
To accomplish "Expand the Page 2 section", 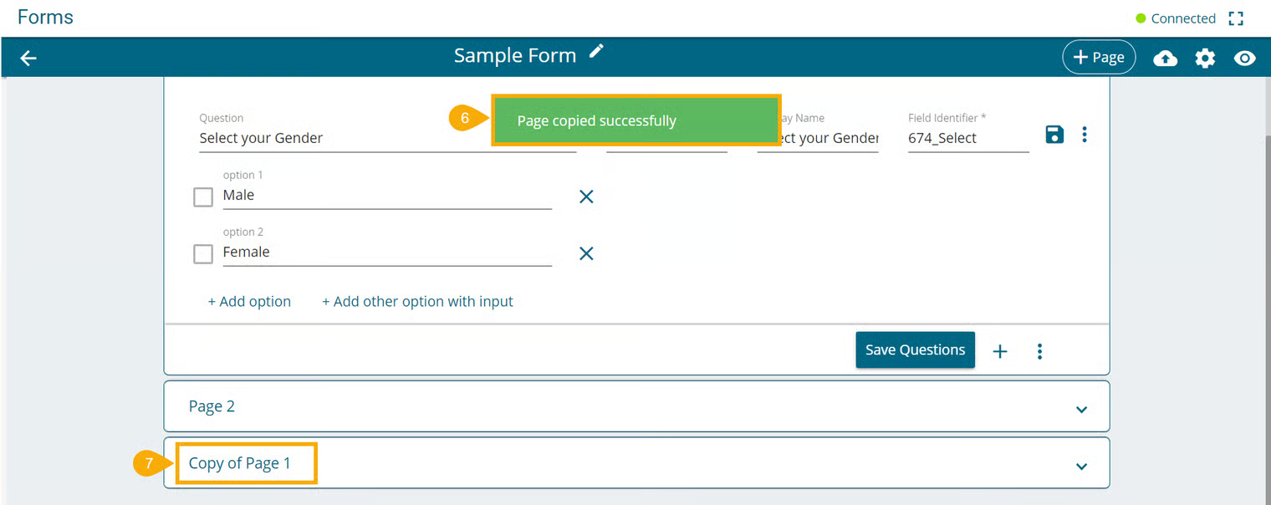I will [1081, 409].
